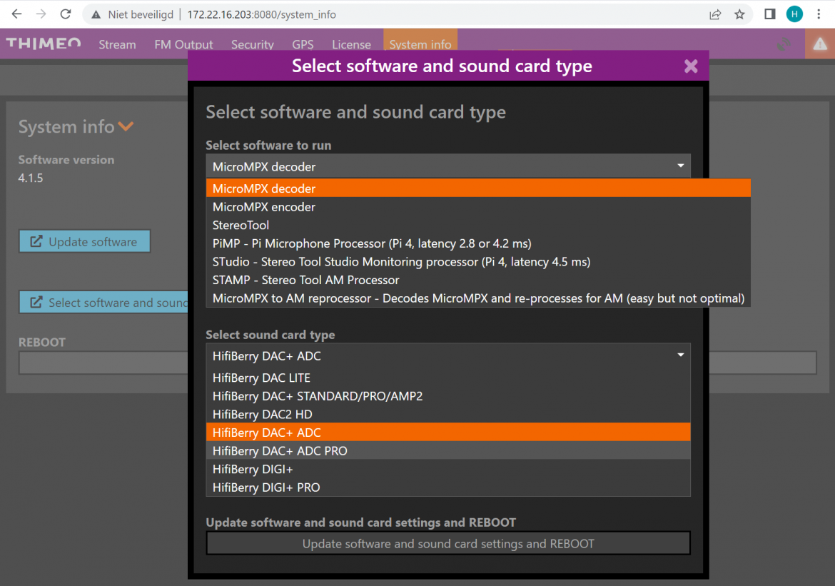Click the browser back arrow

point(17,14)
